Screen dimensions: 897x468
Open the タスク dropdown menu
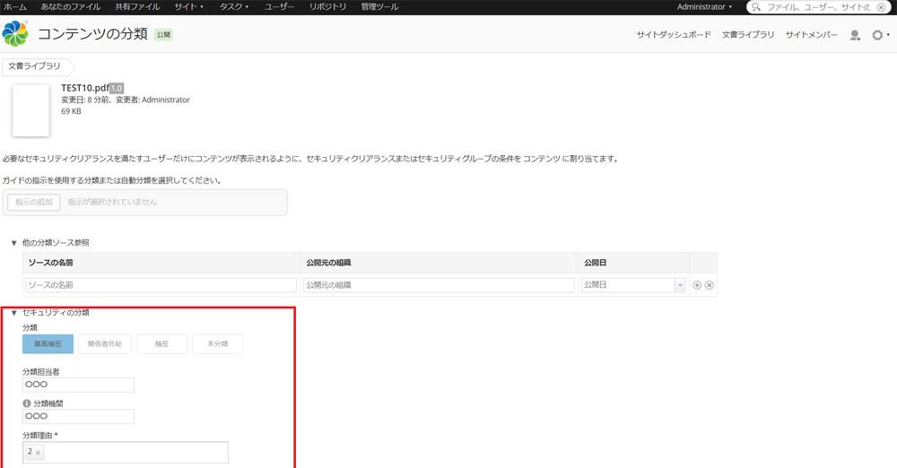(x=234, y=7)
